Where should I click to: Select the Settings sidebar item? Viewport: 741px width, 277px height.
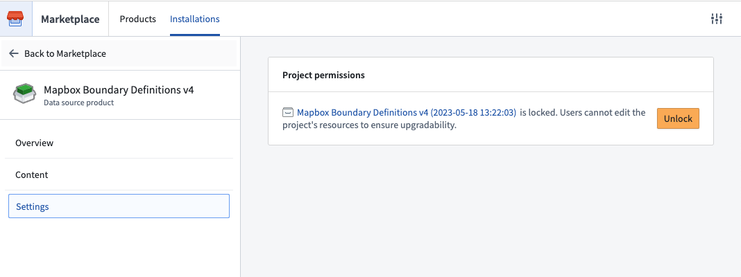[119, 206]
